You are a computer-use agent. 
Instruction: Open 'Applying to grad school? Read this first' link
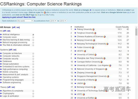(x=19, y=17)
